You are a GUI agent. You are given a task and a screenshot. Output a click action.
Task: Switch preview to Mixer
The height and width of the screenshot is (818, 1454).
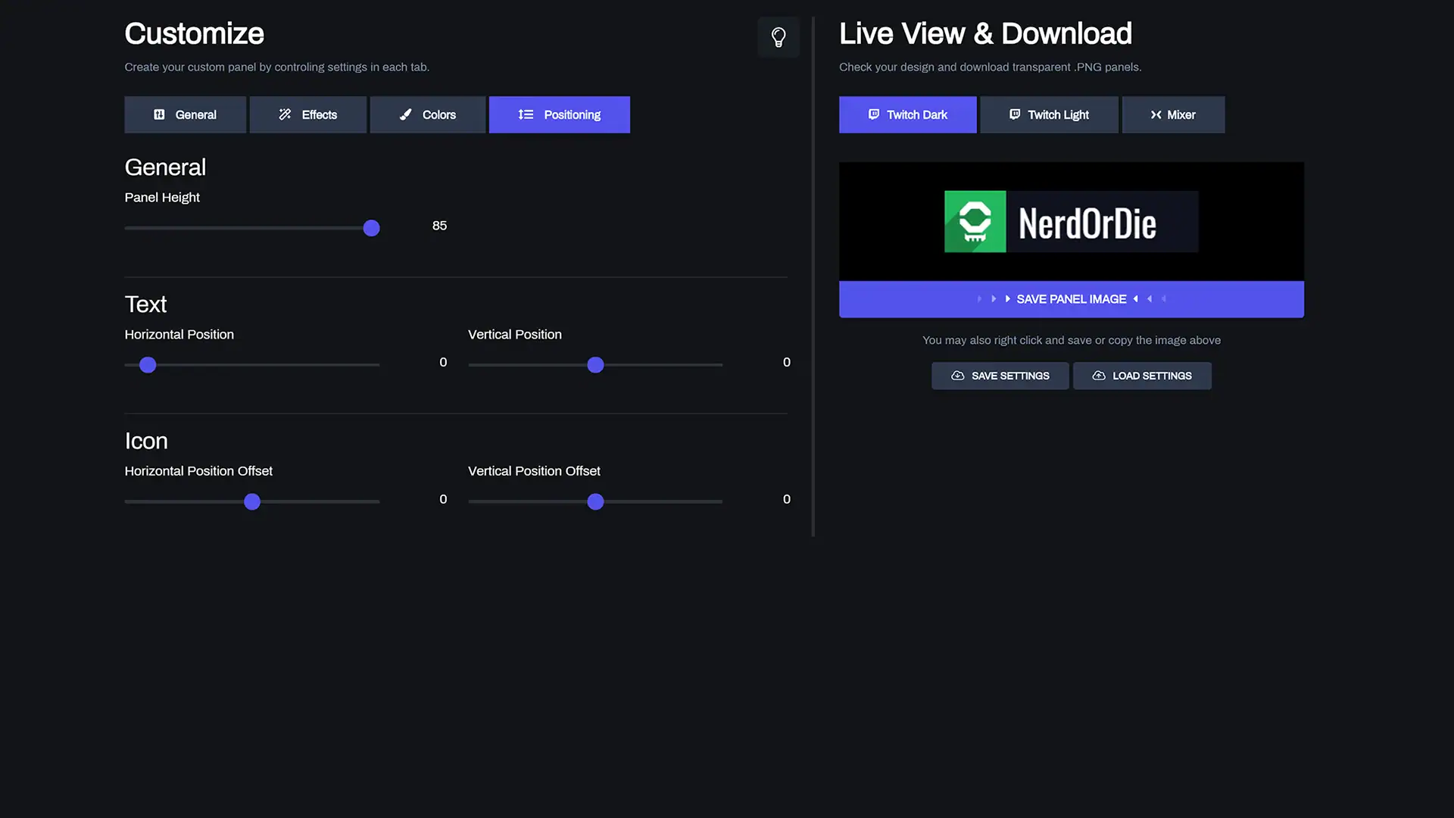(x=1174, y=114)
